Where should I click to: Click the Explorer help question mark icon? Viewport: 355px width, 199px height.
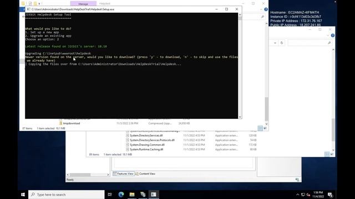tap(266, 9)
